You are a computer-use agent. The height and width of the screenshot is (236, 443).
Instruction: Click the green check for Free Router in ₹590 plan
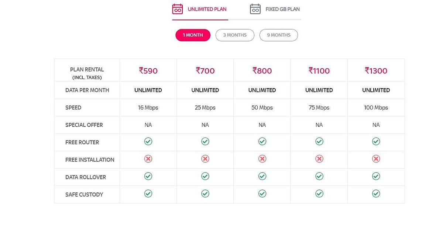click(x=148, y=141)
